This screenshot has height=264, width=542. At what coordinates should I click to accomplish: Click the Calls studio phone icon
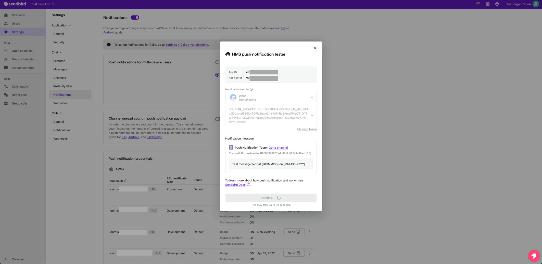6,87
